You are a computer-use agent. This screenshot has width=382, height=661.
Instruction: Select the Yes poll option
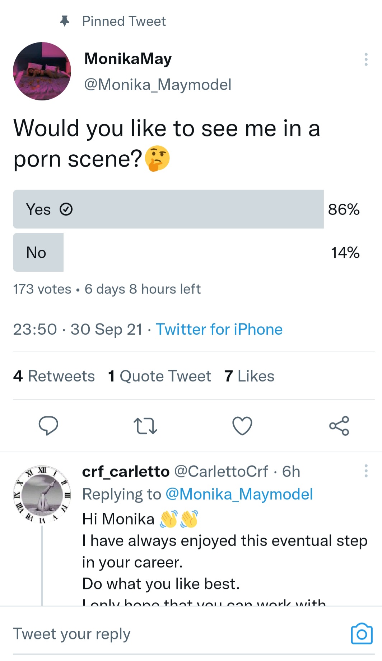coord(168,209)
